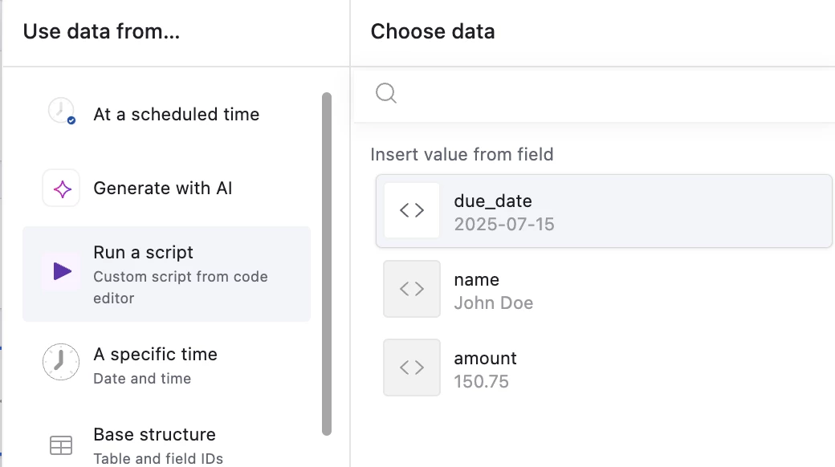This screenshot has width=835, height=467.
Task: Click the amount field code brackets icon
Action: [412, 368]
